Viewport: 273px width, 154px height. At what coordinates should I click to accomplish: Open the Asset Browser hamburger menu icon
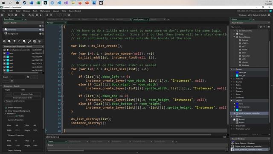click(269, 27)
